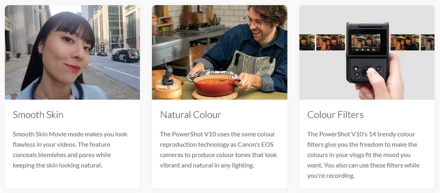Click the two-person filter preview left of camera
Viewport: 440px width, 193px height.
click(x=330, y=42)
